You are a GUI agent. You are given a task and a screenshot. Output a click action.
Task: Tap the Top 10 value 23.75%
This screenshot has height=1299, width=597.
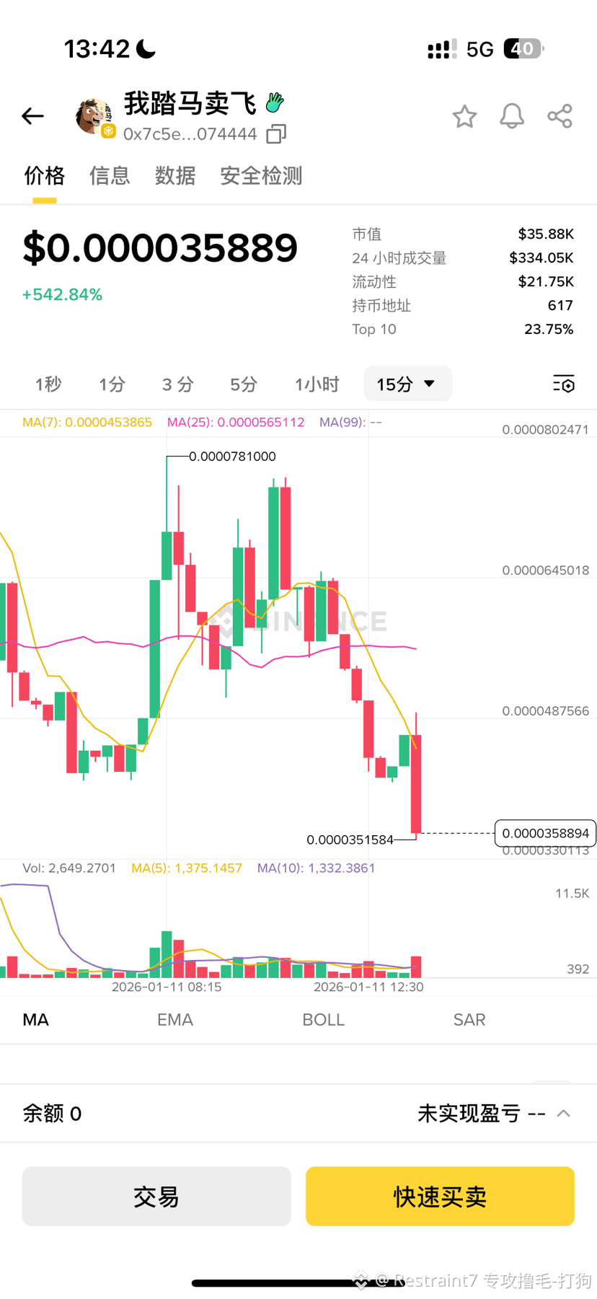pyautogui.click(x=549, y=329)
